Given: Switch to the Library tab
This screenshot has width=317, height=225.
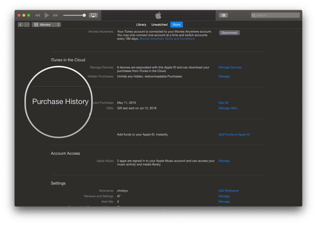Looking at the screenshot, I should [x=141, y=25].
